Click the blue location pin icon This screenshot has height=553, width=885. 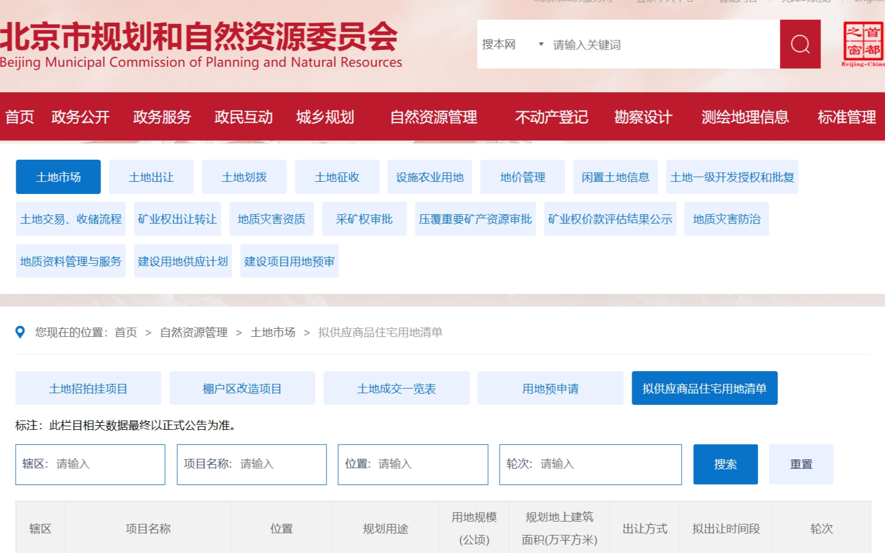[x=20, y=332]
